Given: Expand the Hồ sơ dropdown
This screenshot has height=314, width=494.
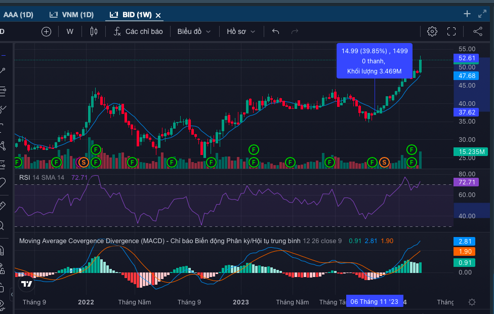Looking at the screenshot, I should pyautogui.click(x=241, y=31).
